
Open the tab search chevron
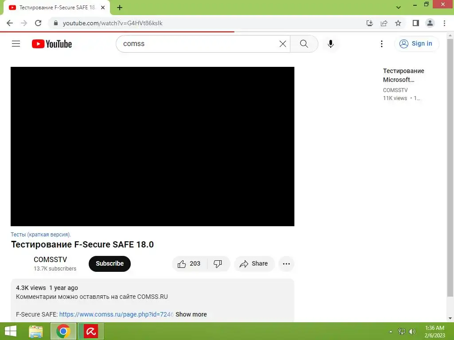point(399,8)
